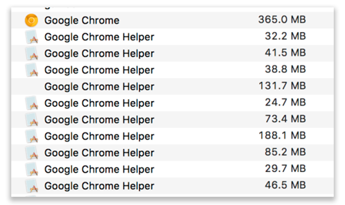Click the 46.5 MB memory value
345x205 pixels.
coord(285,186)
